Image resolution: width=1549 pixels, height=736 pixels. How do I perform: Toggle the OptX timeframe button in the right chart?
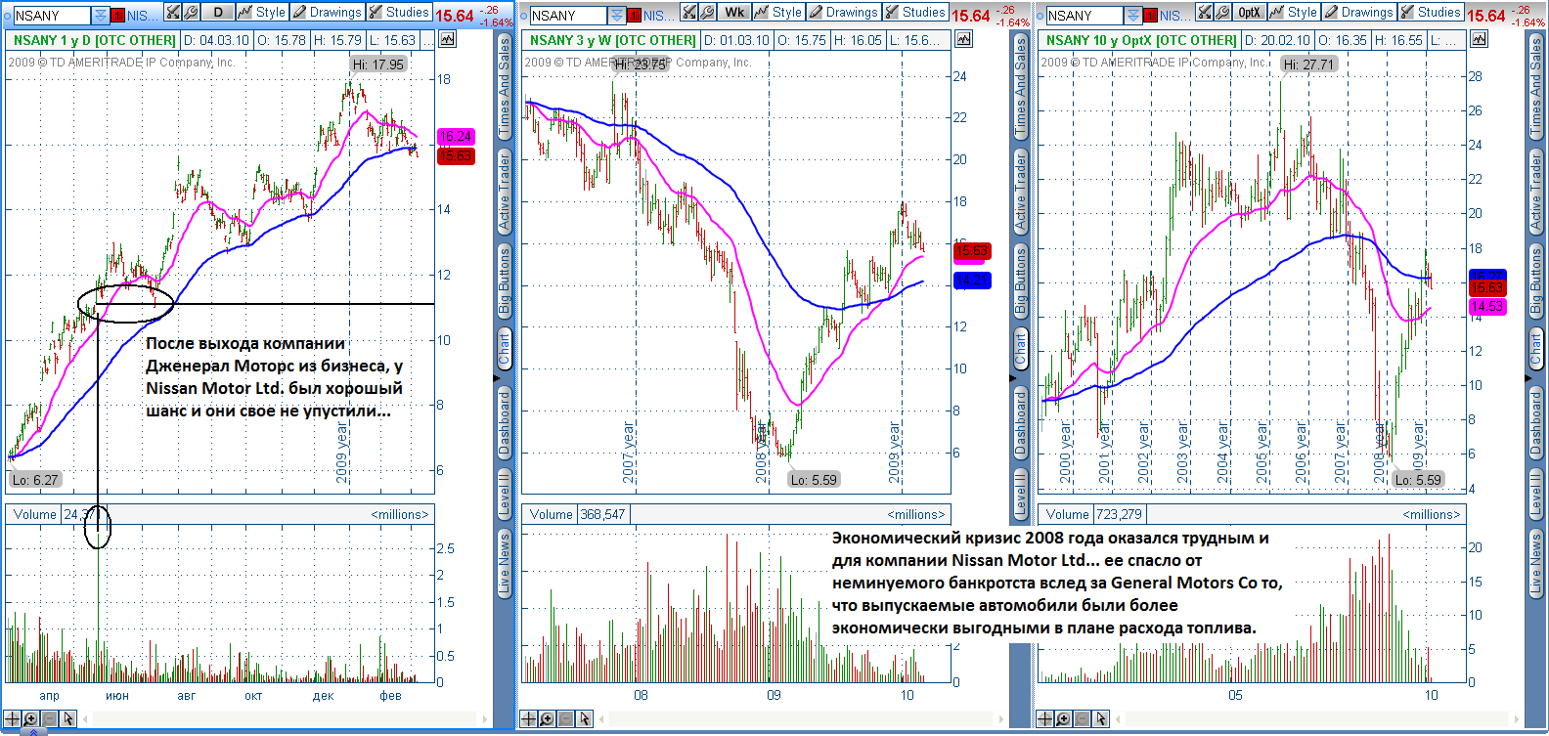point(1249,13)
